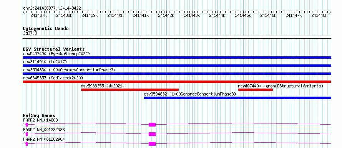Click the small left exon of FARP2|NM_014808

coord(27,125)
